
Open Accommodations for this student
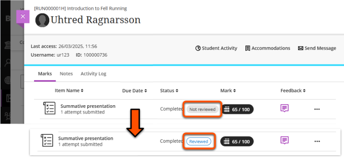point(268,48)
